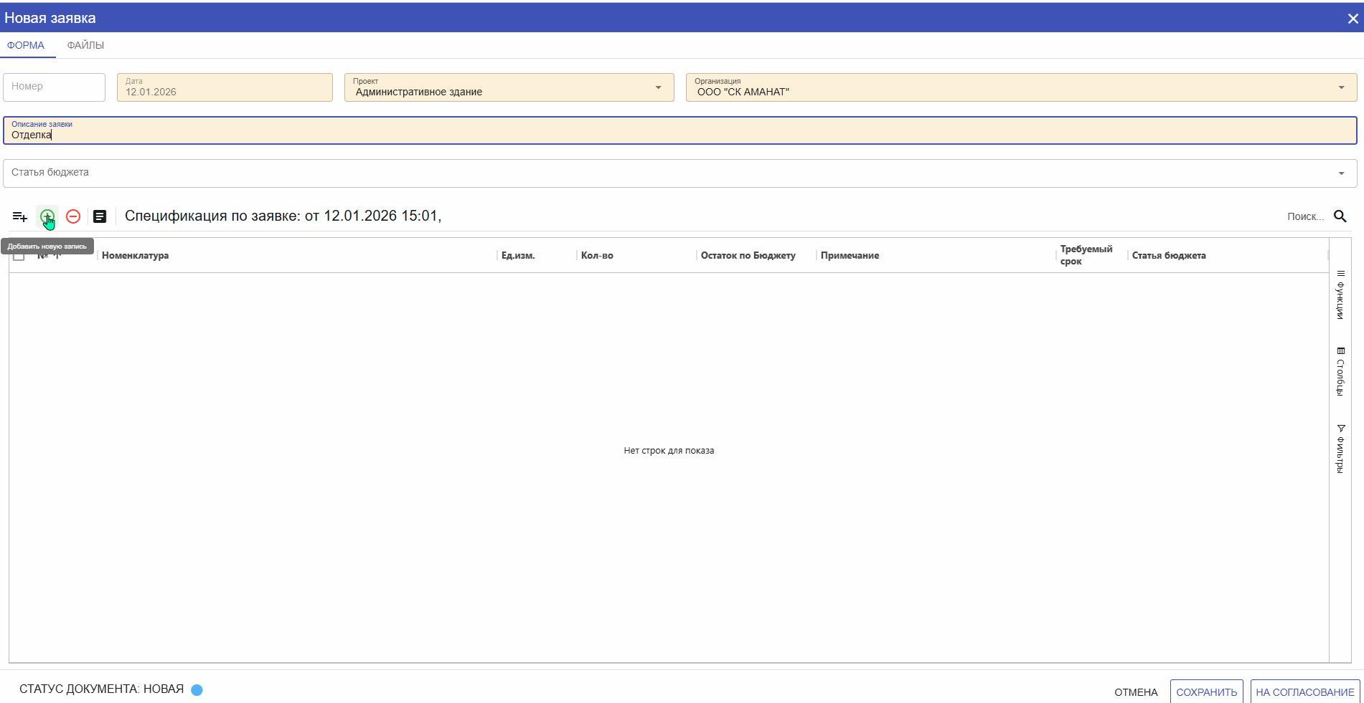1364x703 pixels.
Task: Switch to the Файлы tab
Action: [85, 45]
